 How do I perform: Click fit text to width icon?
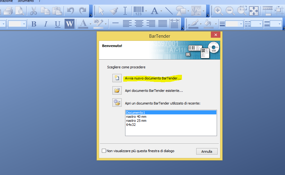tap(174, 23)
